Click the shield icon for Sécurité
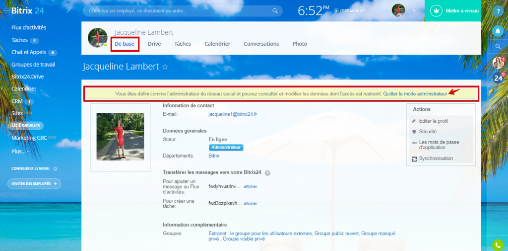This screenshot has height=251, width=508. (414, 132)
